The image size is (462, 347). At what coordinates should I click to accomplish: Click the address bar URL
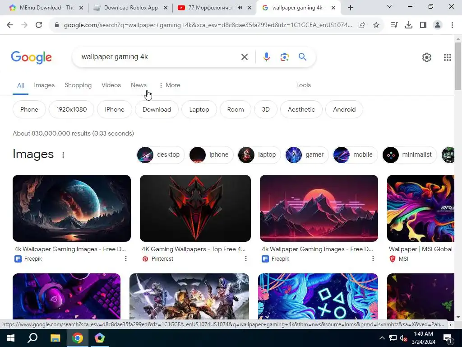(x=208, y=25)
